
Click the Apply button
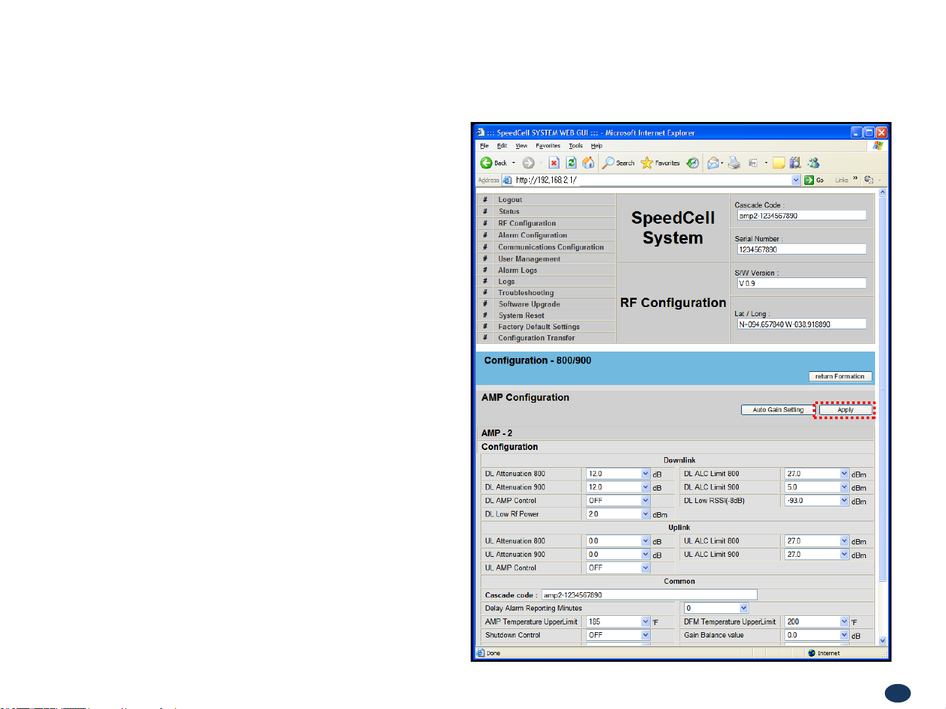click(846, 410)
